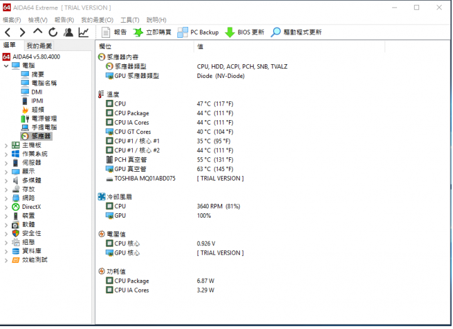Screen dimensions: 453x329
Task: Select CPU GT Cores row
Action: [x=170, y=132]
